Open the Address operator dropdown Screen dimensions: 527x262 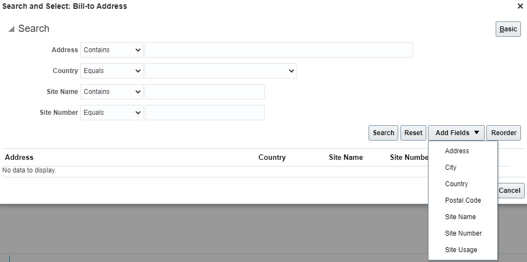[x=112, y=50]
